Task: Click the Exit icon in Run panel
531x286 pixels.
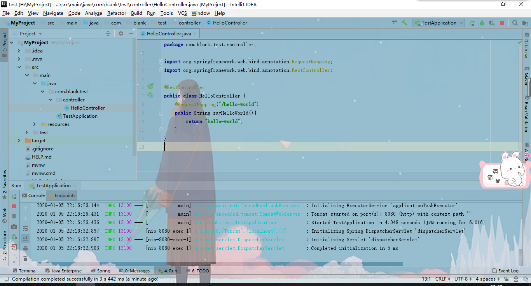Action: [14, 247]
